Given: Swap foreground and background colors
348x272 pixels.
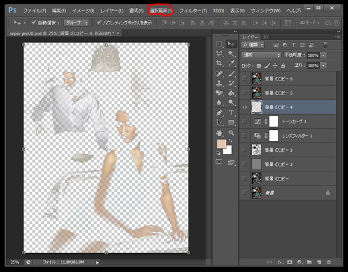Looking at the screenshot, I should (231, 141).
